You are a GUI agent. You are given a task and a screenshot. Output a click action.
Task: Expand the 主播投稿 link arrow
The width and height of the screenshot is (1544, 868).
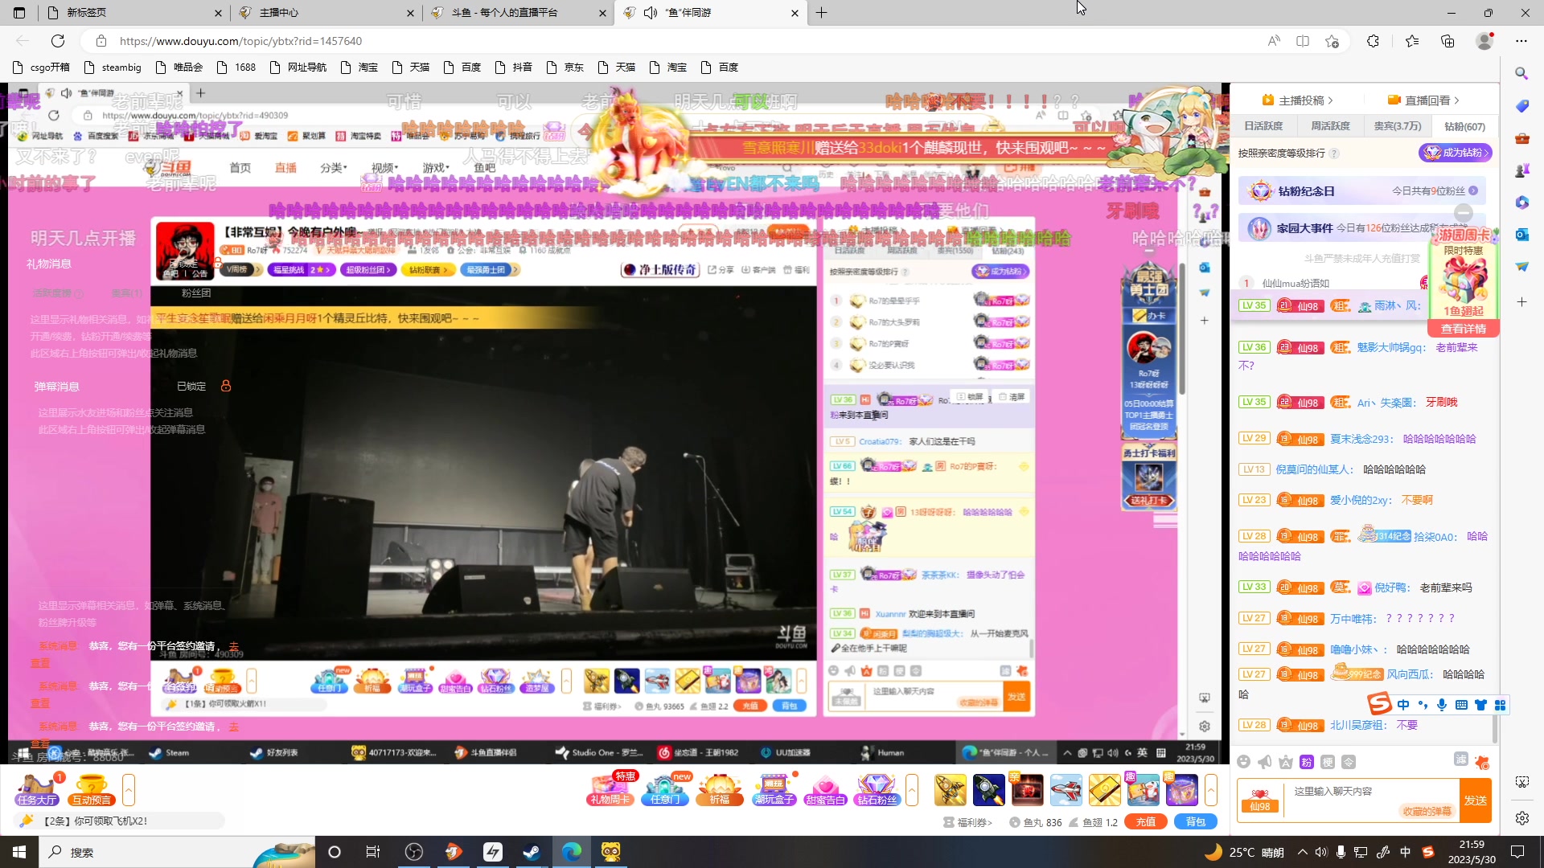(x=1330, y=100)
